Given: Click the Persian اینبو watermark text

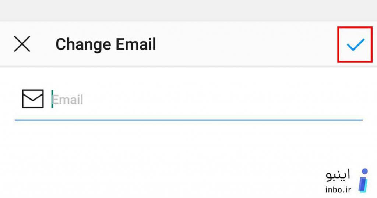Looking at the screenshot, I should pyautogui.click(x=338, y=176).
